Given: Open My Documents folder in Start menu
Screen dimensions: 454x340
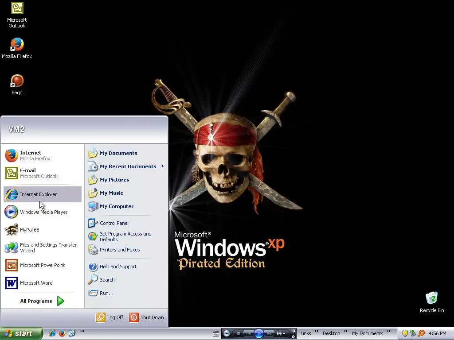Looking at the screenshot, I should click(x=126, y=153).
